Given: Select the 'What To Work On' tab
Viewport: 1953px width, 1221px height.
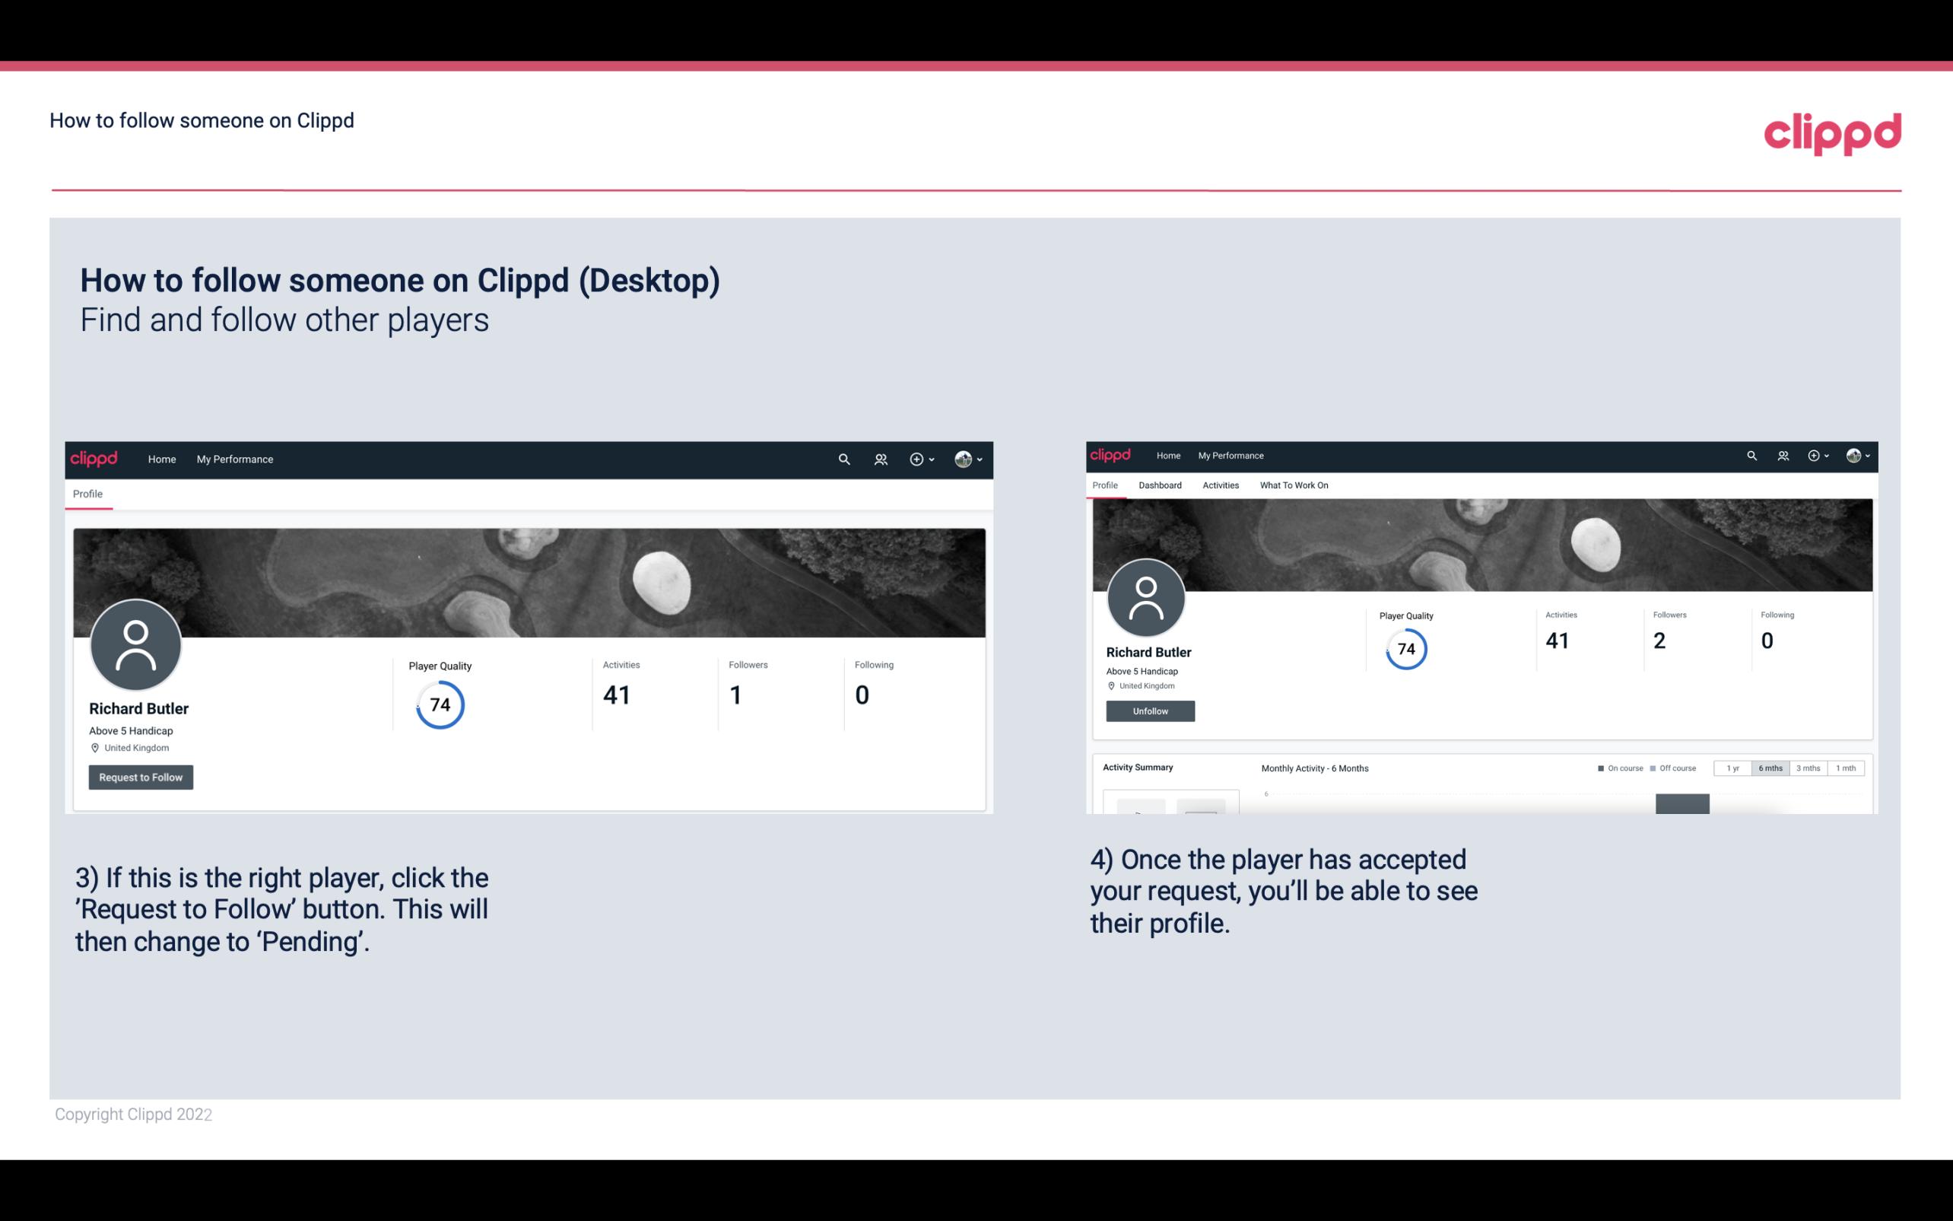Looking at the screenshot, I should 1294,485.
